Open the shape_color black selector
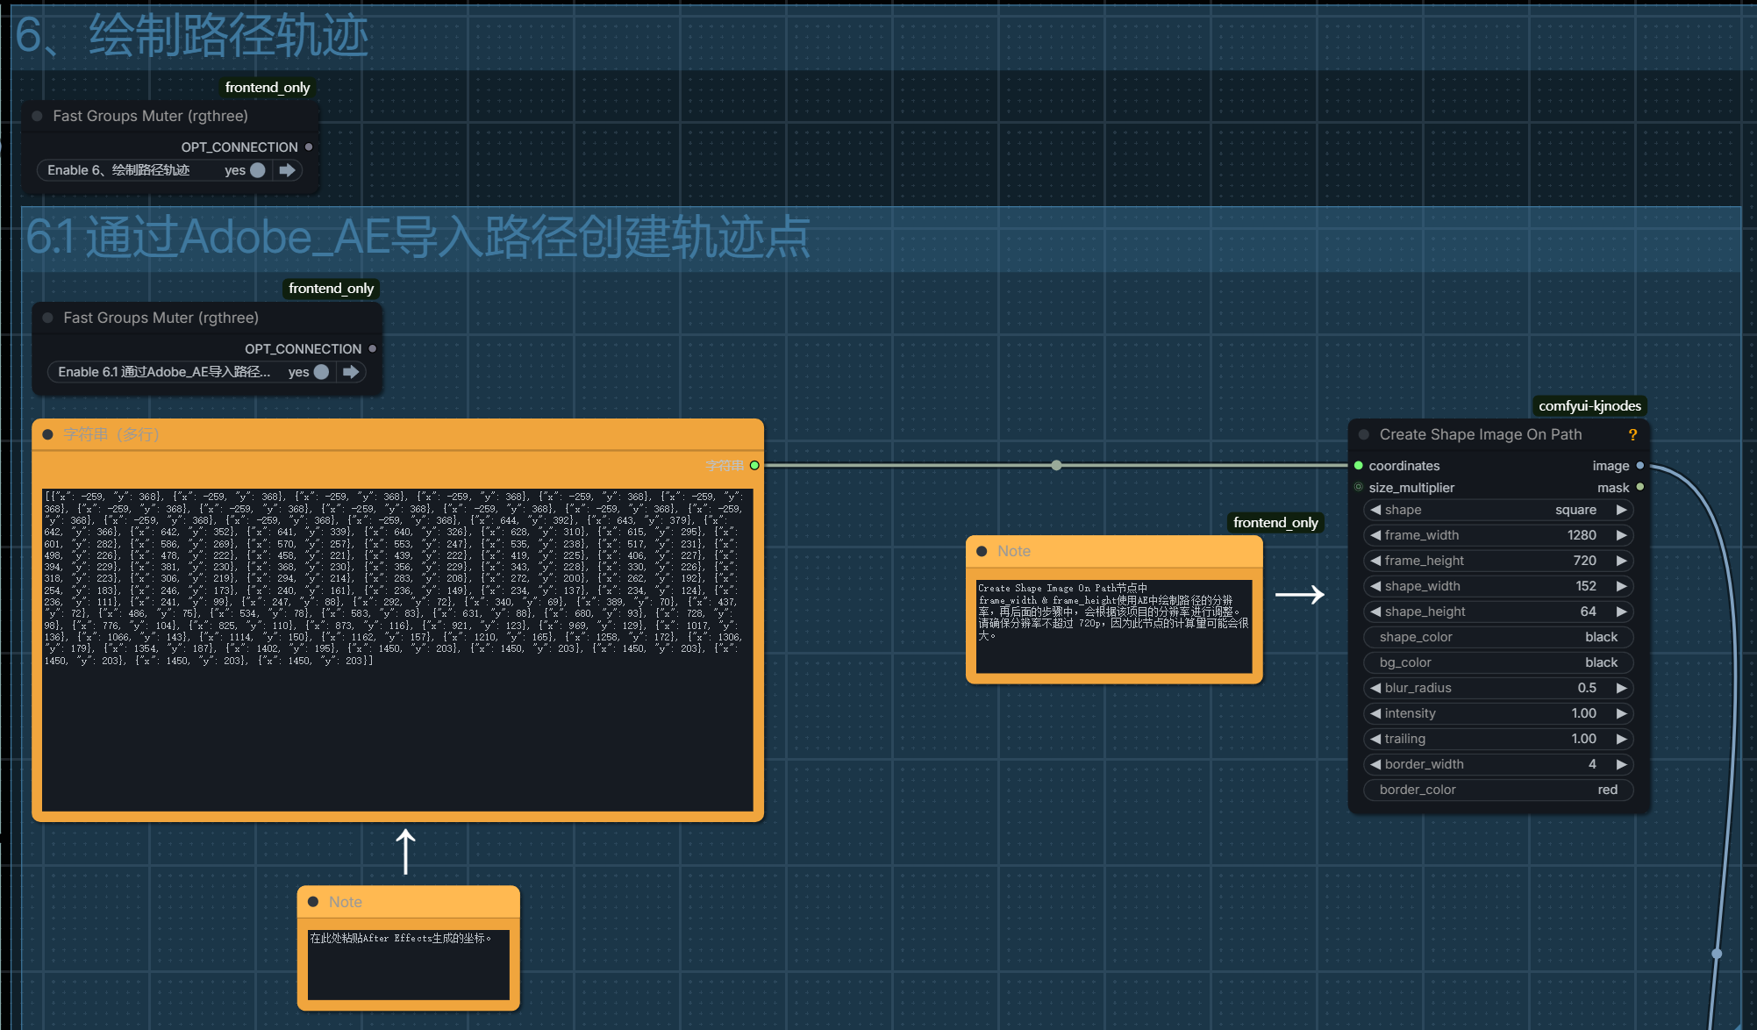This screenshot has width=1757, height=1030. (1498, 637)
